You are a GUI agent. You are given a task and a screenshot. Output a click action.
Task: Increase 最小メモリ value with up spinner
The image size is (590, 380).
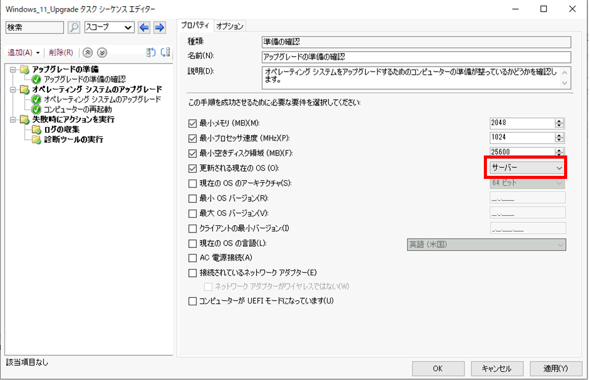[559, 121]
